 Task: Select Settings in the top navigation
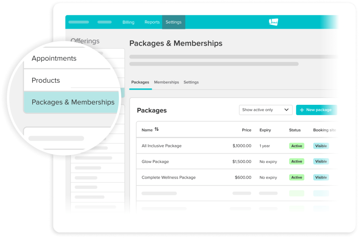(x=174, y=22)
